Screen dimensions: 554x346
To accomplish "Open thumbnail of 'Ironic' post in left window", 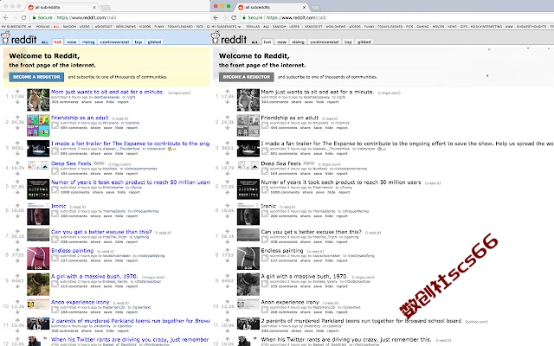I will click(x=38, y=214).
